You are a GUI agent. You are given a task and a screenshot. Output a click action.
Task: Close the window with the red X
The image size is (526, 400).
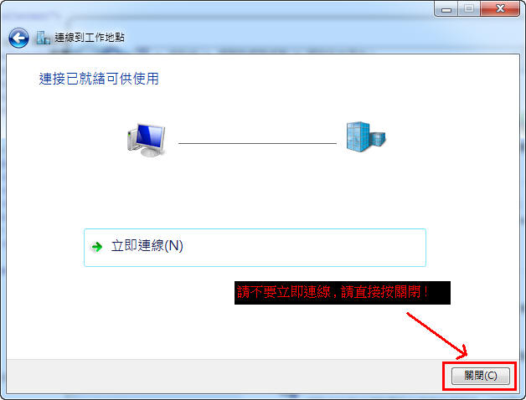(x=500, y=8)
